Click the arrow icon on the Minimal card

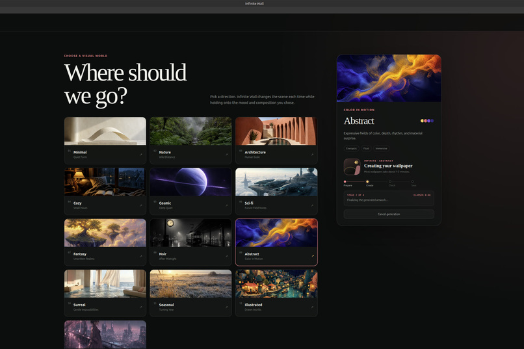pos(140,155)
